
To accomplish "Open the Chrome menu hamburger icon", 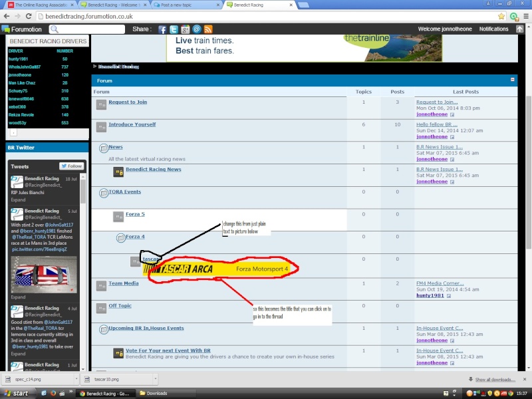I will [x=525, y=16].
